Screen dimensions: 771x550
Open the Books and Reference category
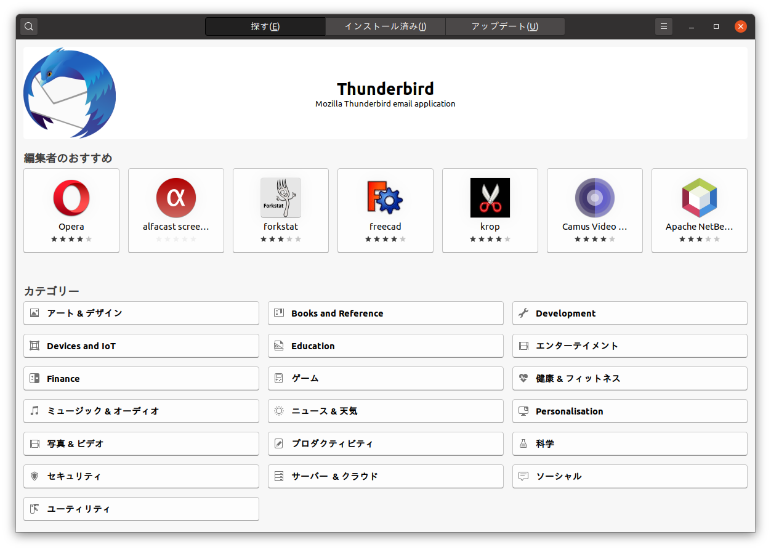pos(385,313)
